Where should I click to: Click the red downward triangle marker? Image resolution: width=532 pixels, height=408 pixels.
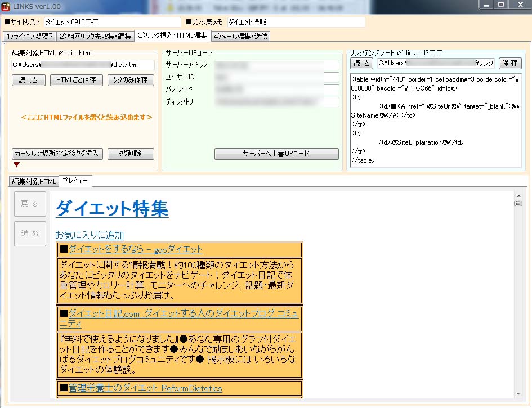pyautogui.click(x=16, y=164)
